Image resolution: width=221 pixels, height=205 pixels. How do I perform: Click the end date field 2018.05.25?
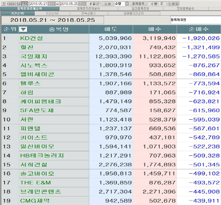69,4
